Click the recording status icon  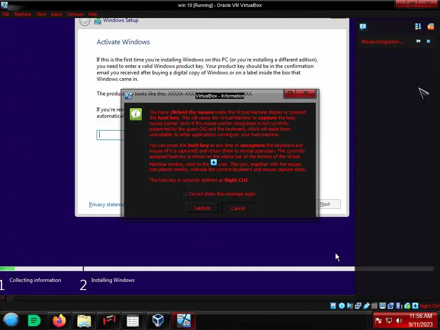390,306
